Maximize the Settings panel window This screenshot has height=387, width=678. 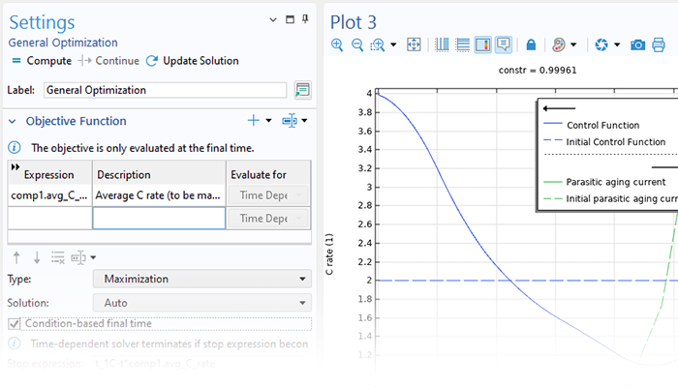(x=291, y=19)
